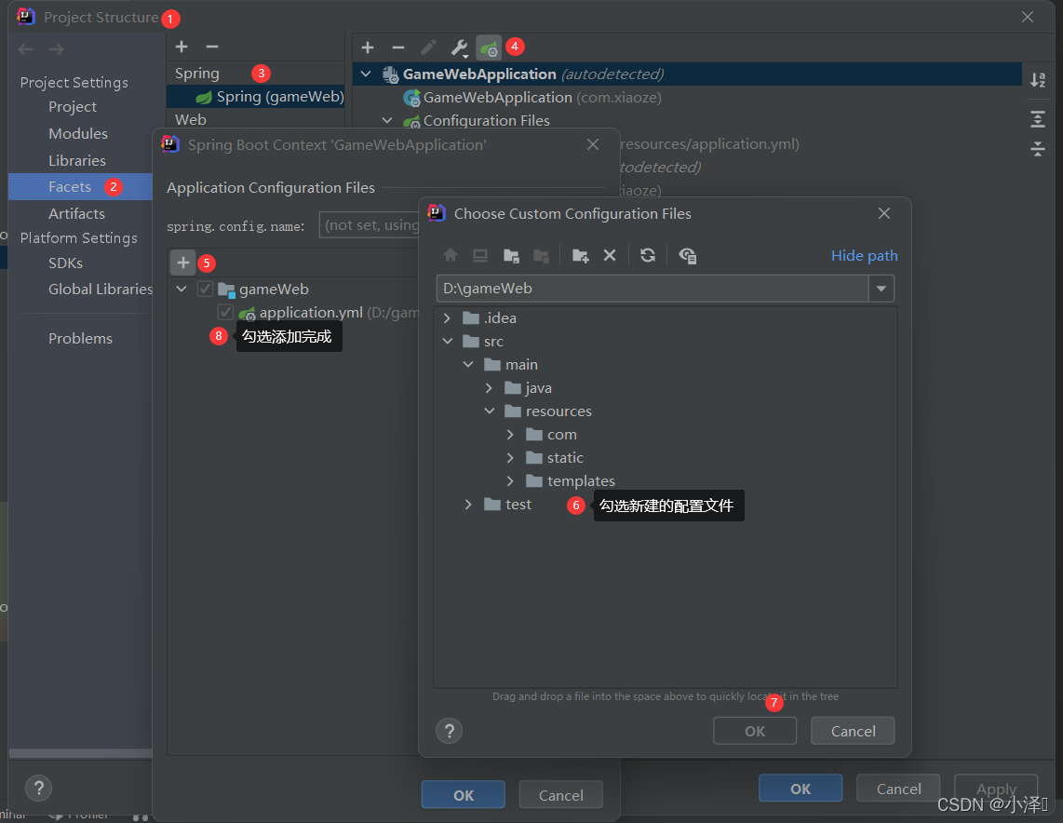Click the D:\gameWeb path input field
The width and height of the screenshot is (1063, 823).
[x=653, y=288]
